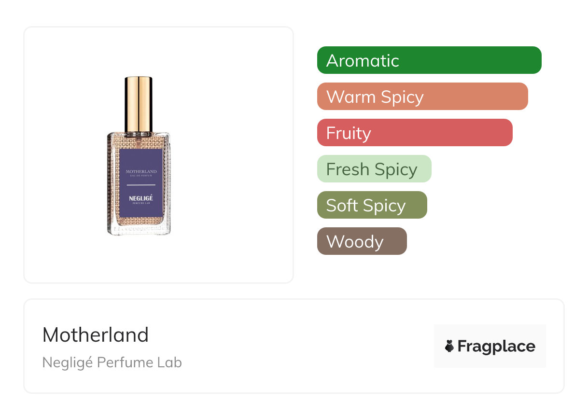The width and height of the screenshot is (588, 417).
Task: Click EAU DE PARFUM text on the bottle
Action: pos(141,176)
